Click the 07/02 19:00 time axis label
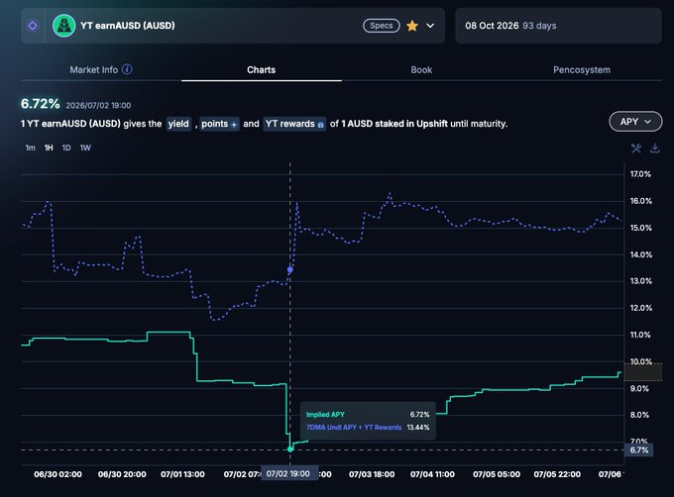 click(x=288, y=474)
